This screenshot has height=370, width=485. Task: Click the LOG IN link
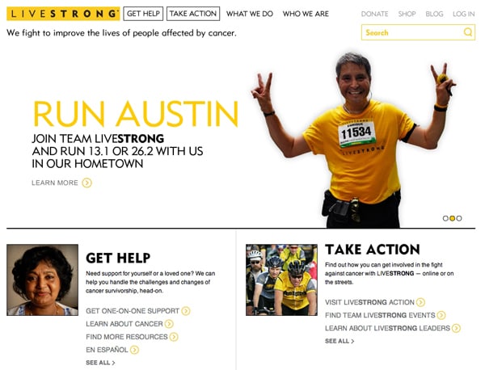464,14
